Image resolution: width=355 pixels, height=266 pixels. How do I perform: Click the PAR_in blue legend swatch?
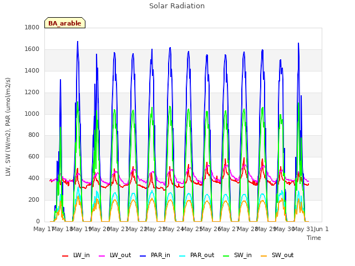pyautogui.click(x=143, y=256)
